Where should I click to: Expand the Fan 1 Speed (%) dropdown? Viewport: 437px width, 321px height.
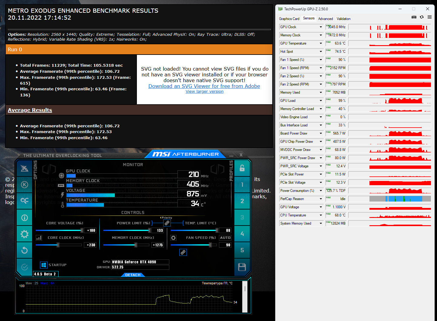(x=321, y=60)
